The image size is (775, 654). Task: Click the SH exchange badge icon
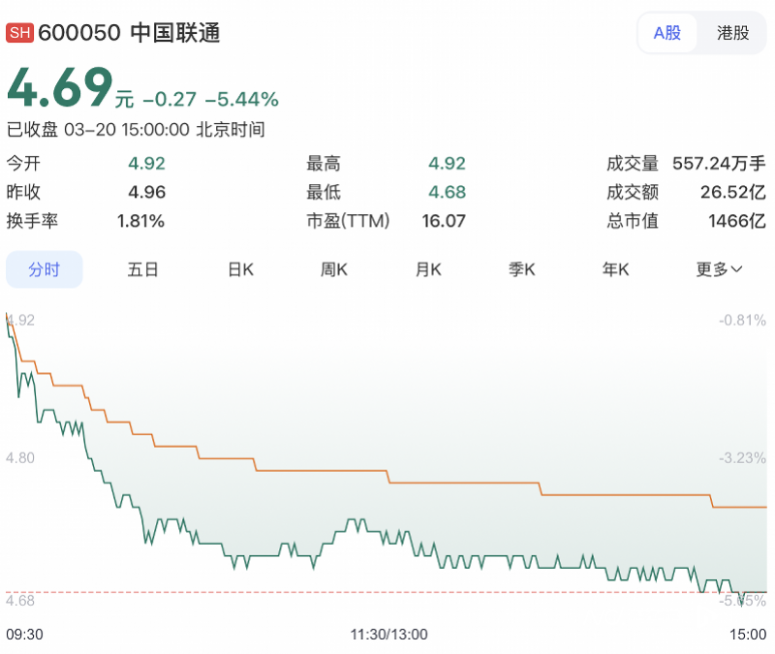(18, 32)
